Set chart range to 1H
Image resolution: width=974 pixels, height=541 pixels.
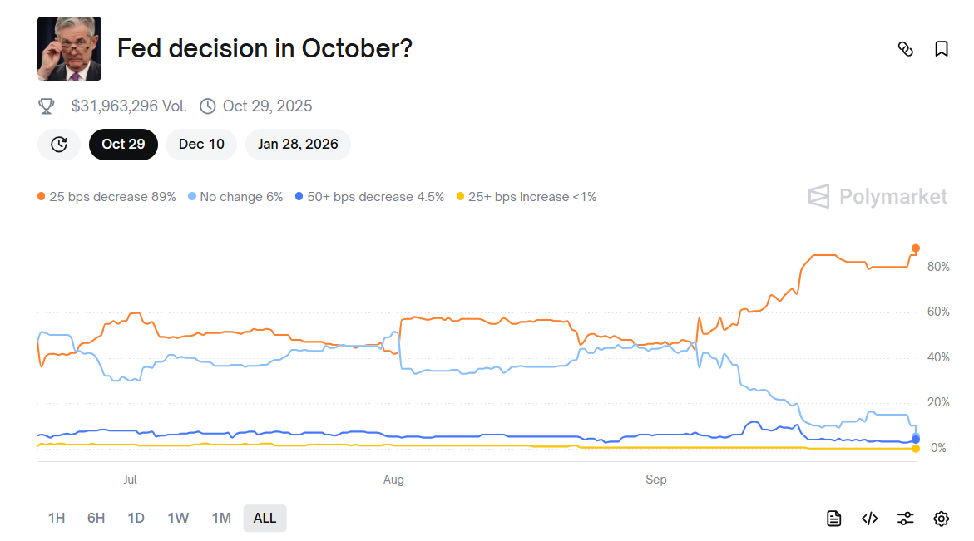pyautogui.click(x=57, y=519)
